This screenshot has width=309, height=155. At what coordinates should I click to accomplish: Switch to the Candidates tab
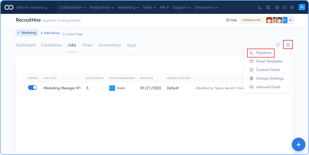tap(51, 45)
